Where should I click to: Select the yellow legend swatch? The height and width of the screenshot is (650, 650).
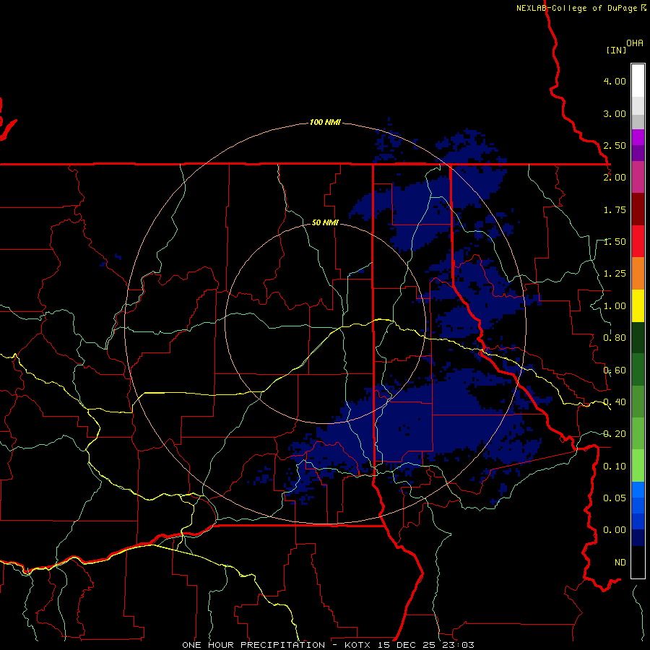[638, 306]
